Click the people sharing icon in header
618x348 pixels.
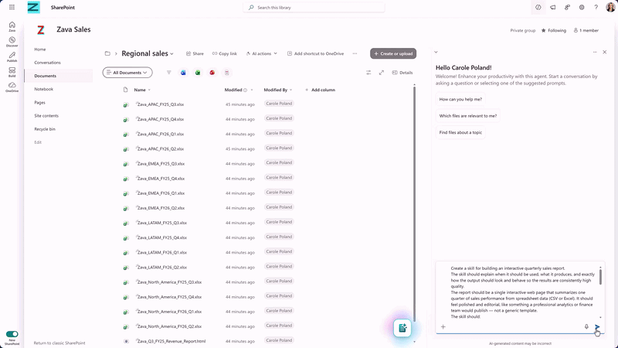[x=567, y=7]
